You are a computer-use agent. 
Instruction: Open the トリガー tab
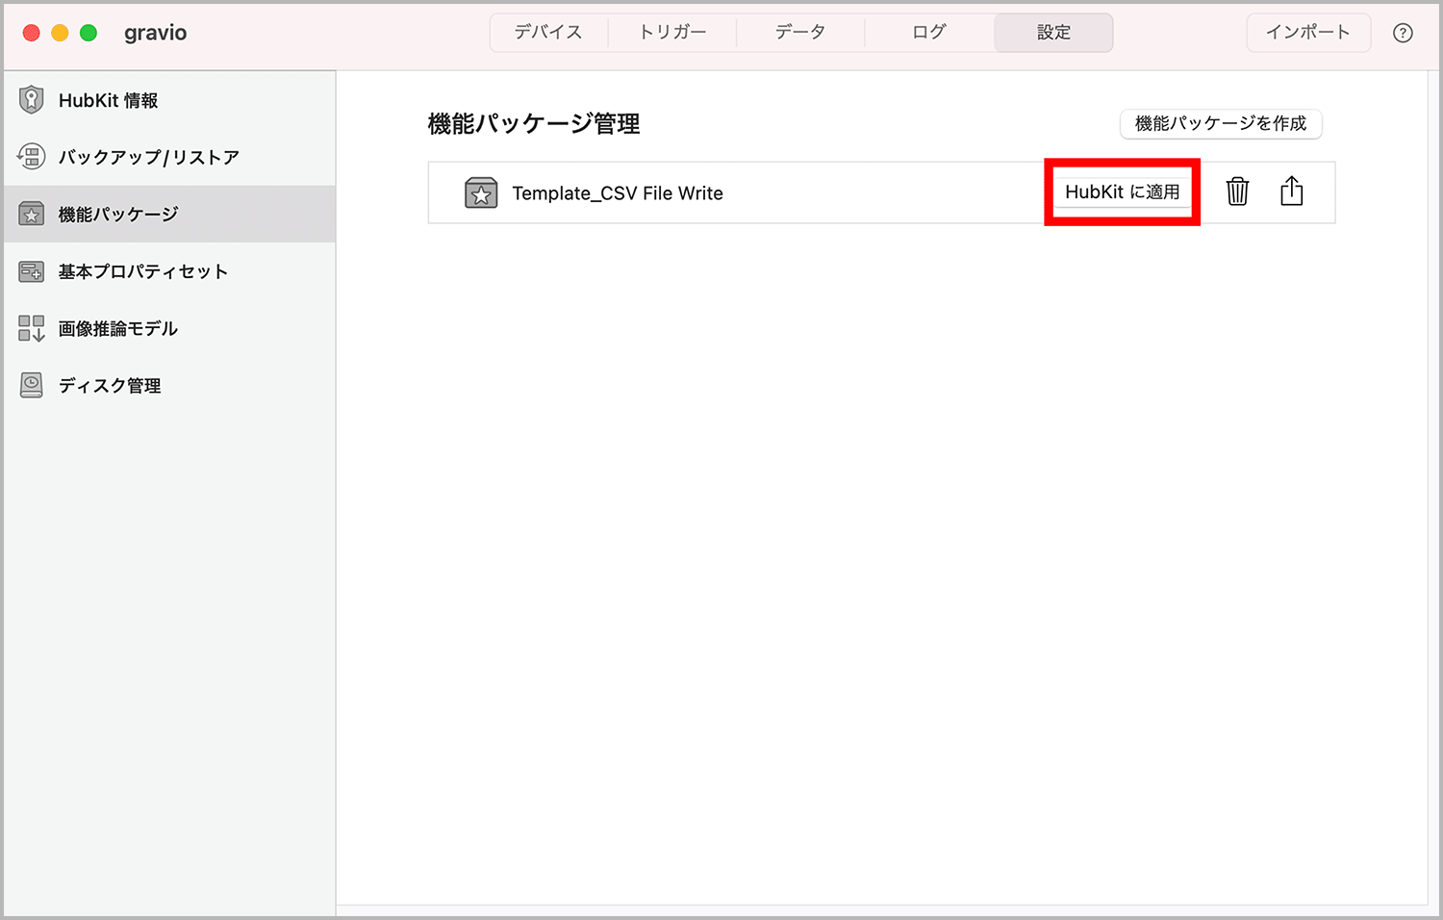(672, 32)
